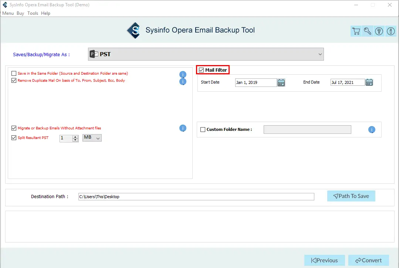The height and width of the screenshot is (268, 399).
Task: Click the End Date field showing Jul 17, 2021
Action: (x=348, y=82)
